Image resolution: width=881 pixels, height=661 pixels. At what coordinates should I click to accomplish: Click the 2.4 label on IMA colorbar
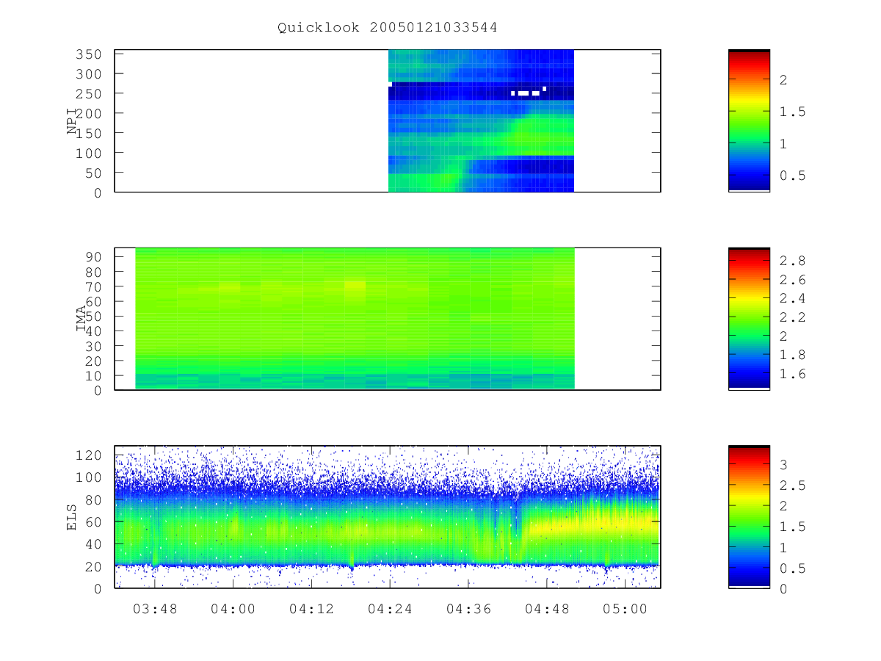(791, 298)
